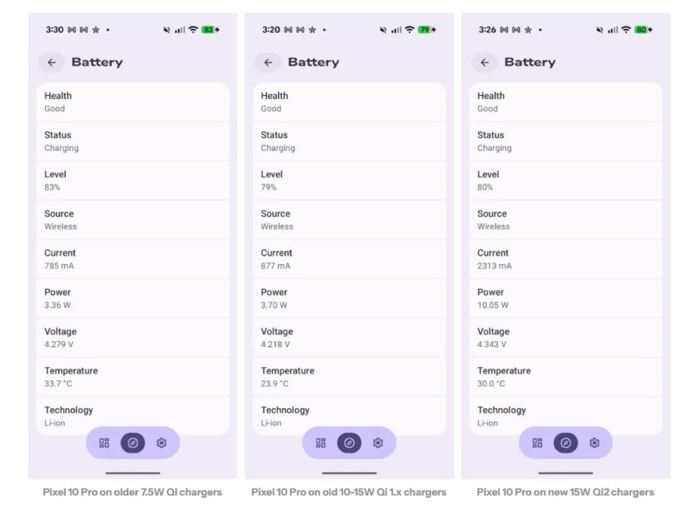Select the Power 10.05 W row

565,299
